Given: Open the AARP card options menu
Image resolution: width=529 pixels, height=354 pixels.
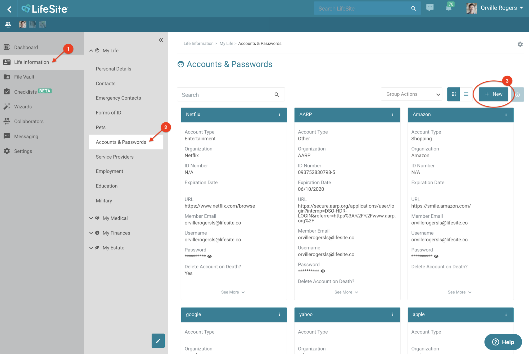Looking at the screenshot, I should pos(392,114).
